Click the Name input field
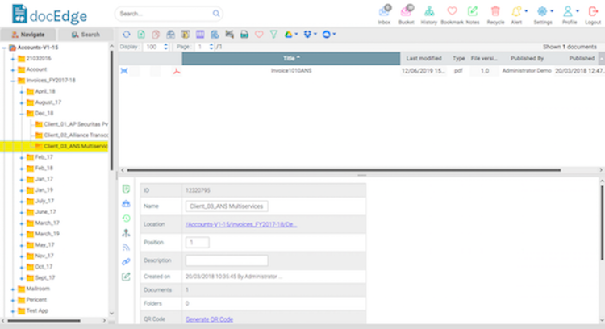The width and height of the screenshot is (605, 329). tap(227, 206)
